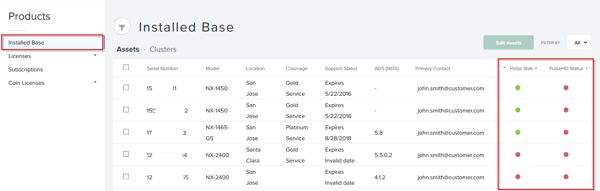This screenshot has width=600, height=191.
Task: Click red Pulse status dot for Santa Clara row
Action: point(518,154)
